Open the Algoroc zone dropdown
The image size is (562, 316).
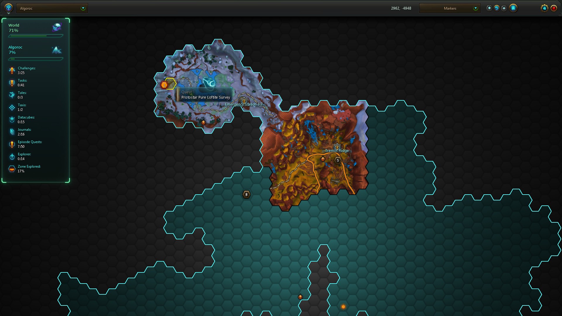coord(52,8)
